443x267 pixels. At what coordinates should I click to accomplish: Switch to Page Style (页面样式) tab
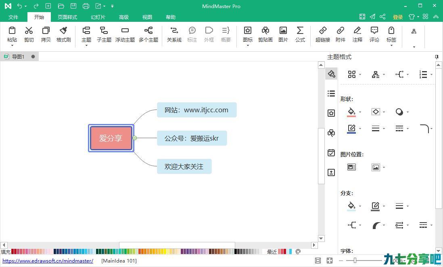click(x=67, y=17)
